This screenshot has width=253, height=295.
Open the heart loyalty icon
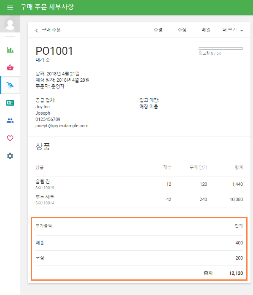[10, 138]
